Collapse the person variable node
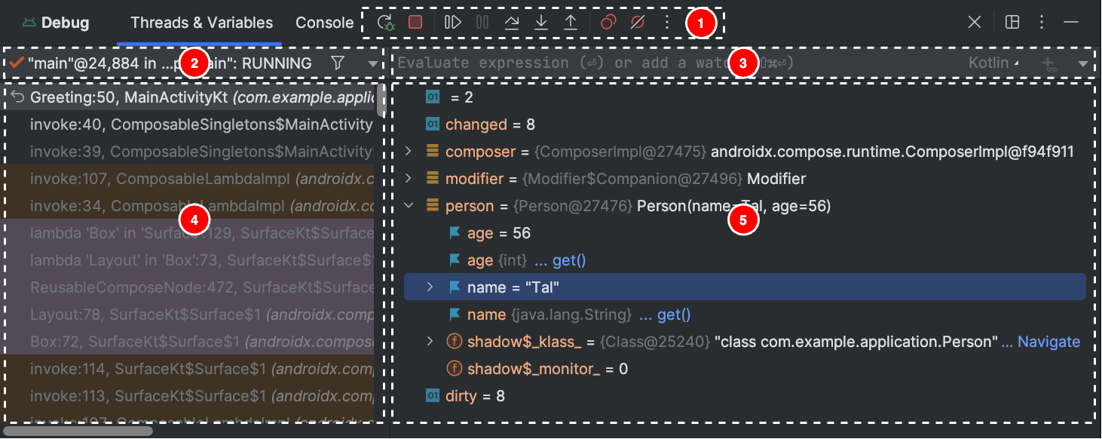The width and height of the screenshot is (1102, 439). (409, 206)
